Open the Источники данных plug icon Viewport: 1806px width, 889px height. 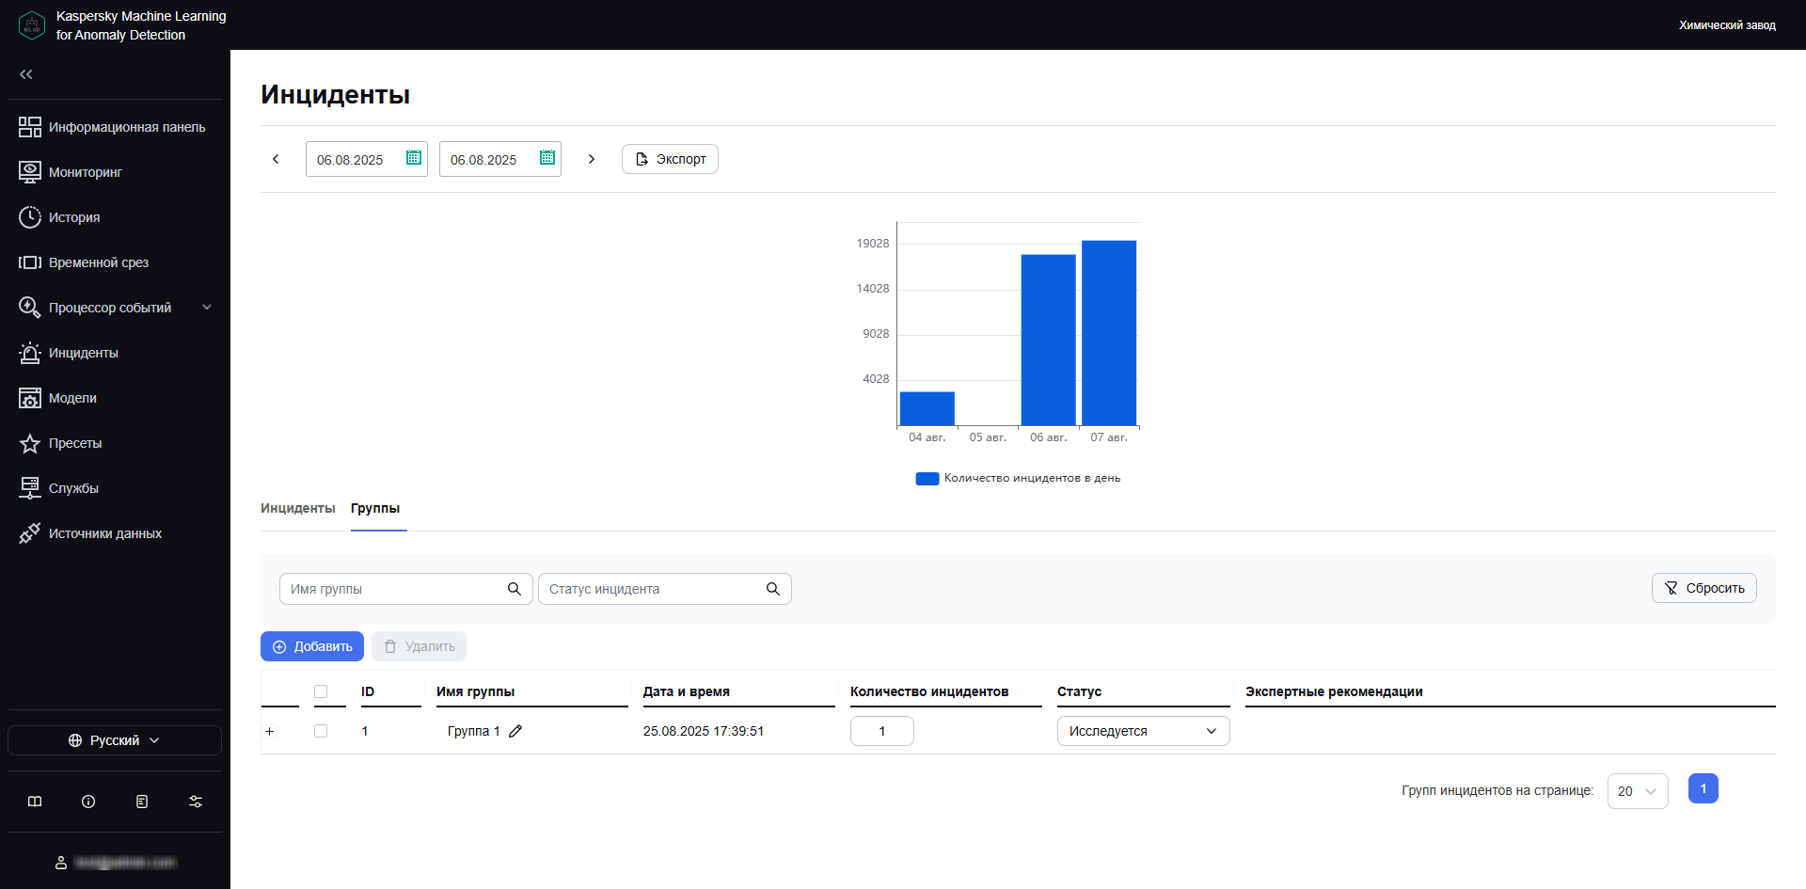(30, 533)
